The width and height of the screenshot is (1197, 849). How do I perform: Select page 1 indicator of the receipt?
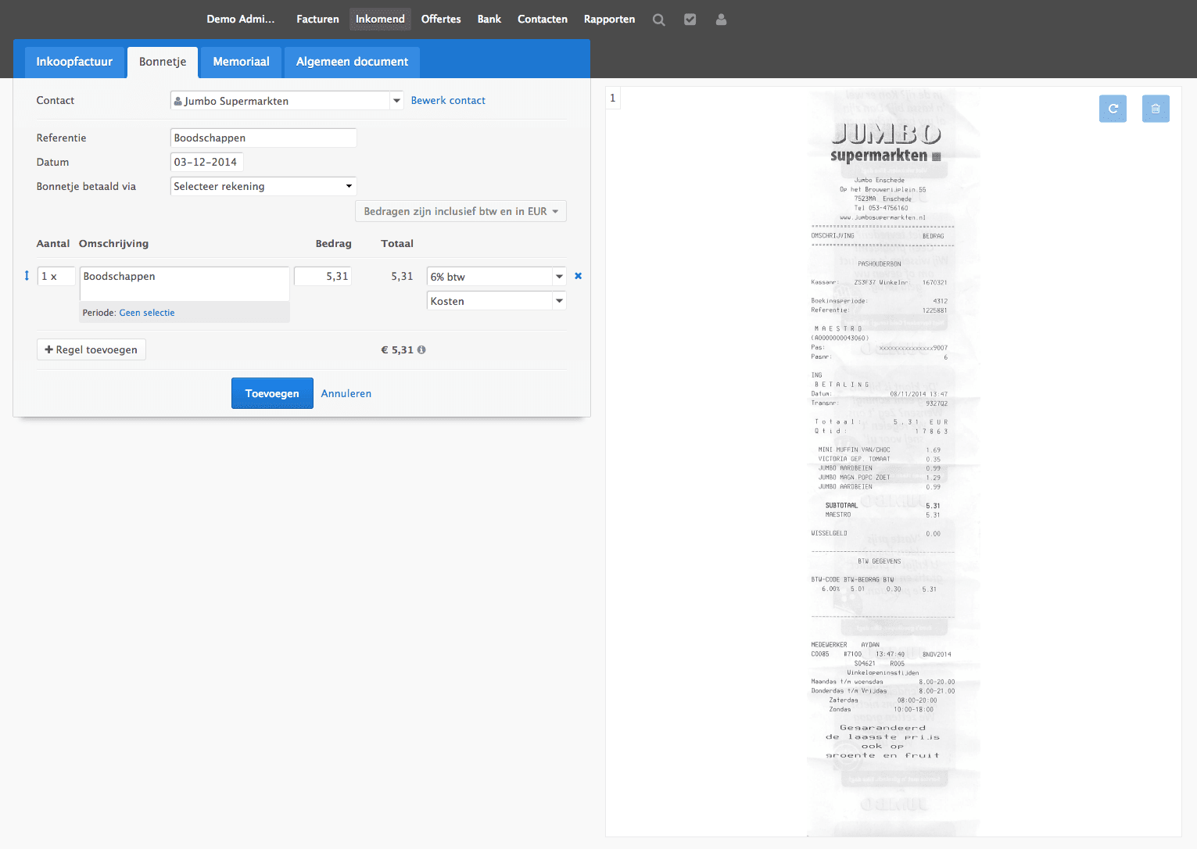pyautogui.click(x=613, y=98)
